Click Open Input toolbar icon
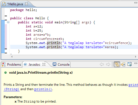The height and width of the screenshot is (105, 138). click(123, 64)
